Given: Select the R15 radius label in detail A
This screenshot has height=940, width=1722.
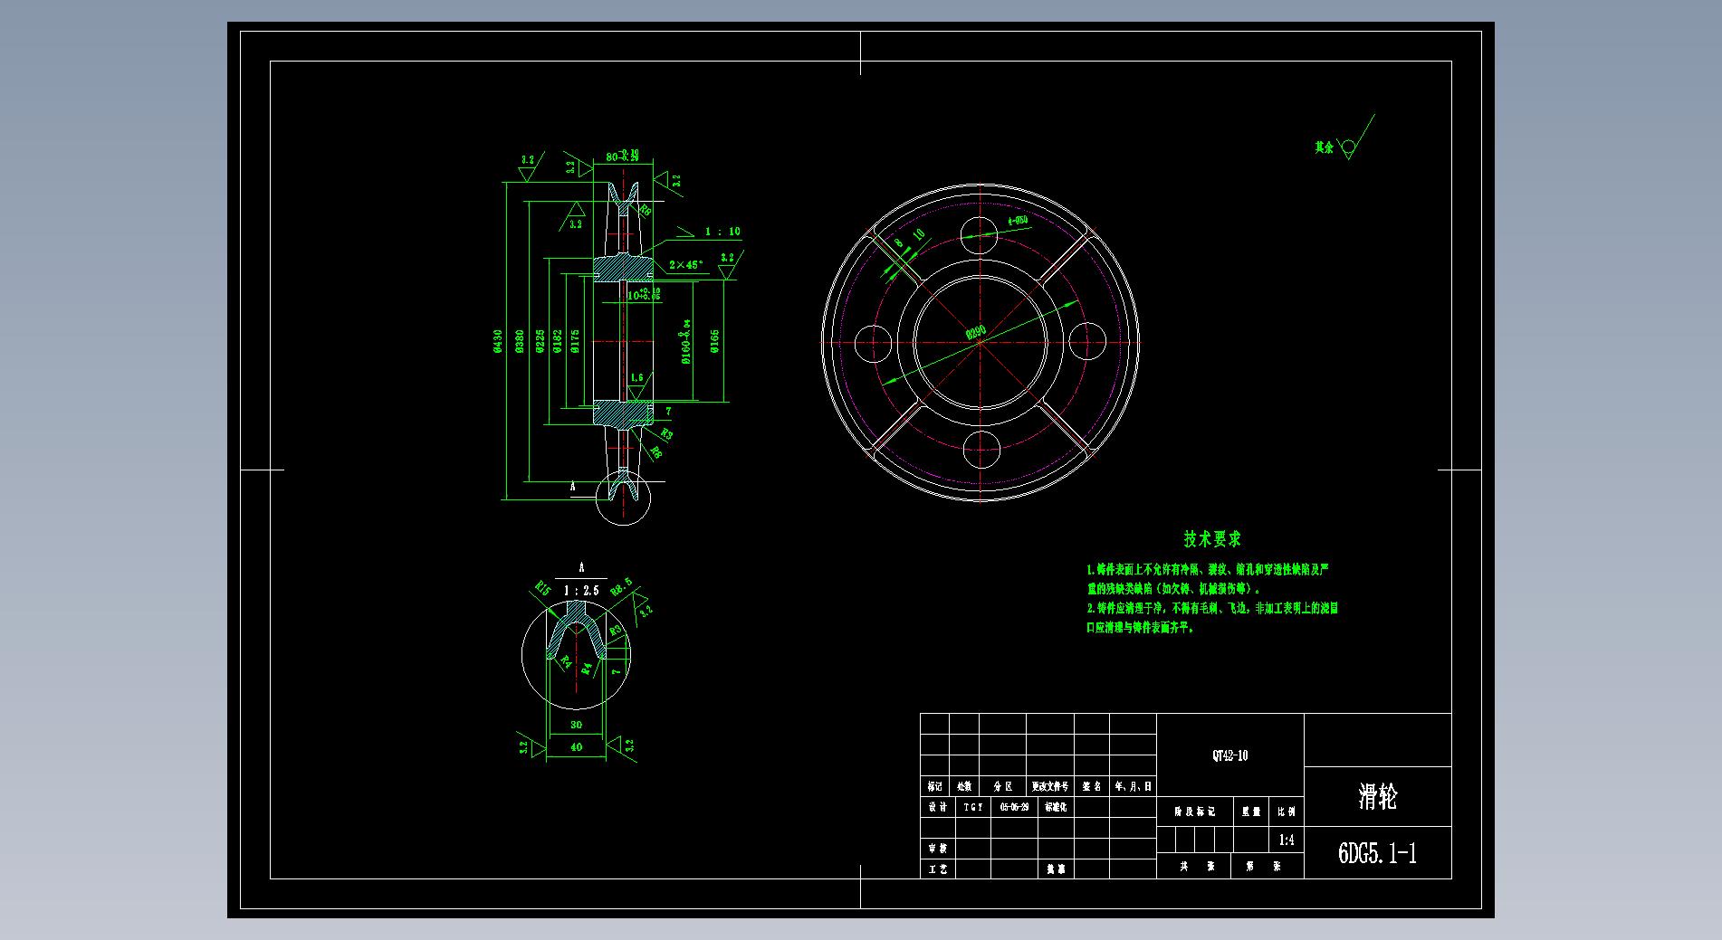Looking at the screenshot, I should pos(542,589).
